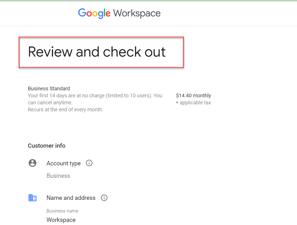Open the Name and address info tooltip icon
Image resolution: width=297 pixels, height=225 pixels.
coord(104,197)
